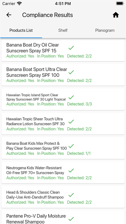Open Banana Boat Sport Ultra SPF 100 item
The height and width of the screenshot is (224, 126).
[63, 75]
